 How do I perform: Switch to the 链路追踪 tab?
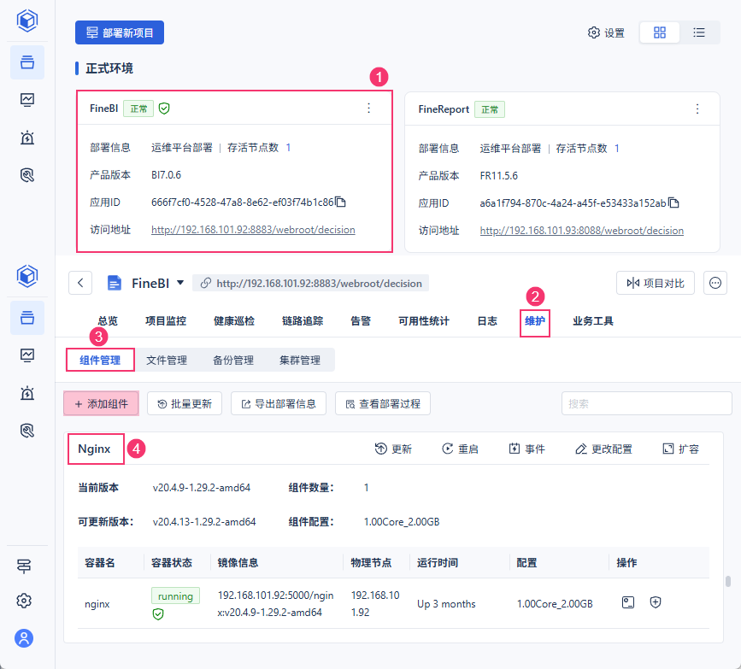pos(303,321)
